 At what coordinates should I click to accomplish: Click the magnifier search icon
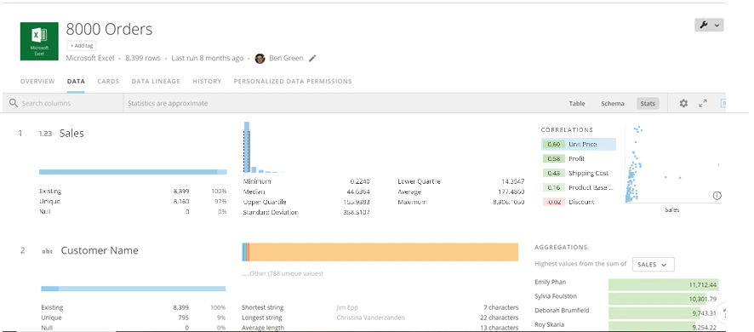(14, 103)
